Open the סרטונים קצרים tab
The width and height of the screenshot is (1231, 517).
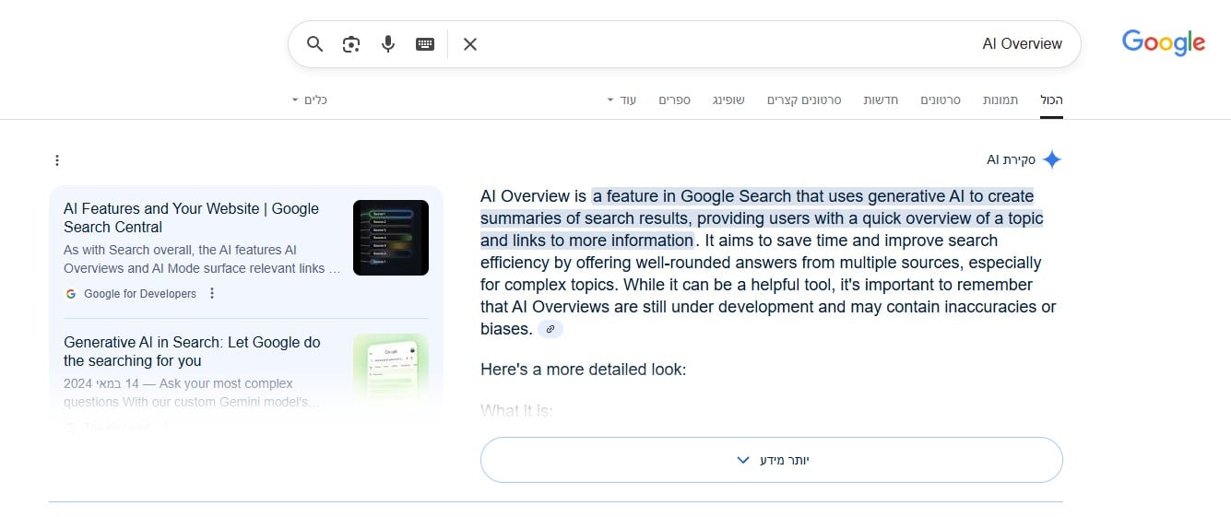pyautogui.click(x=804, y=100)
